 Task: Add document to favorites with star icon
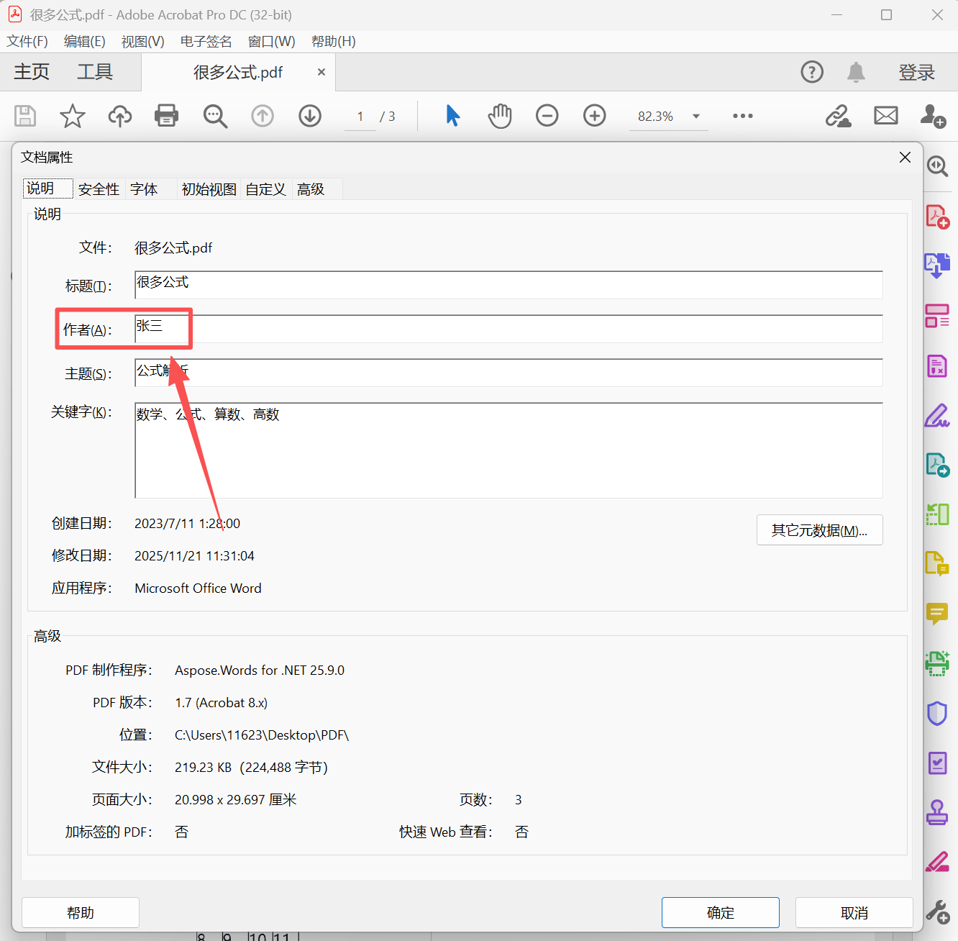click(72, 115)
